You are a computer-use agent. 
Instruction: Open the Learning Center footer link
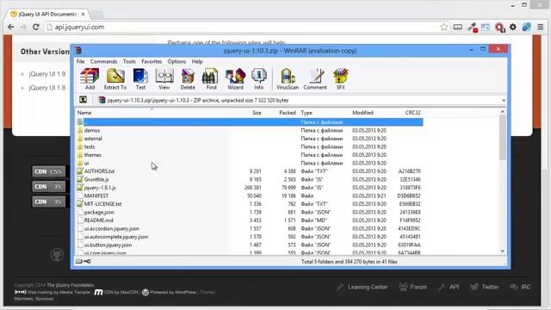tap(368, 287)
